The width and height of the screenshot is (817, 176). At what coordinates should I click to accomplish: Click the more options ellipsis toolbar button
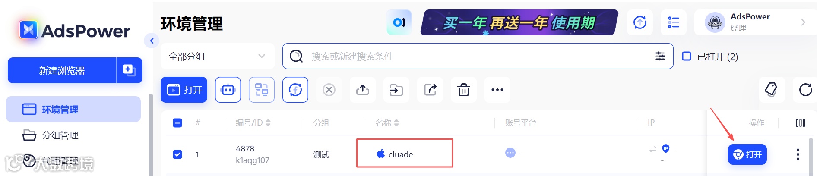[497, 90]
